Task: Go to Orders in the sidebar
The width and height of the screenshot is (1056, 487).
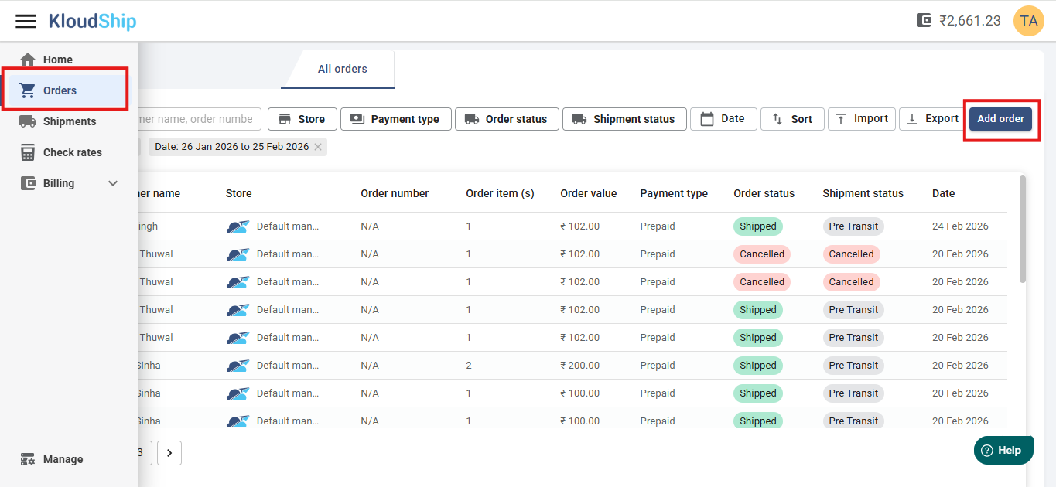Action: (x=60, y=90)
